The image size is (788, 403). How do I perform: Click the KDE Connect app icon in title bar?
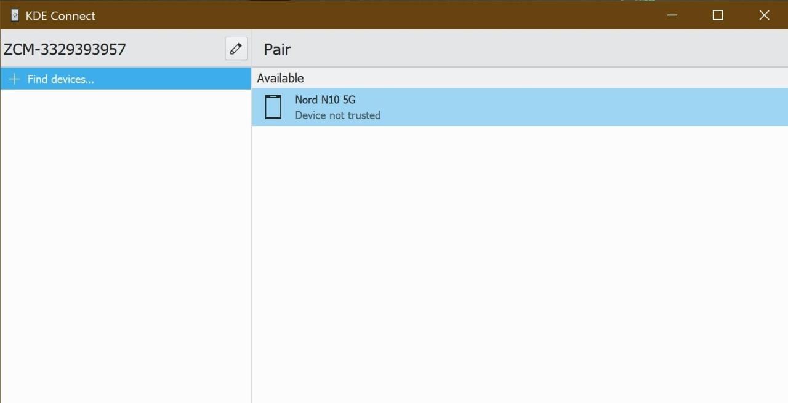pyautogui.click(x=15, y=15)
